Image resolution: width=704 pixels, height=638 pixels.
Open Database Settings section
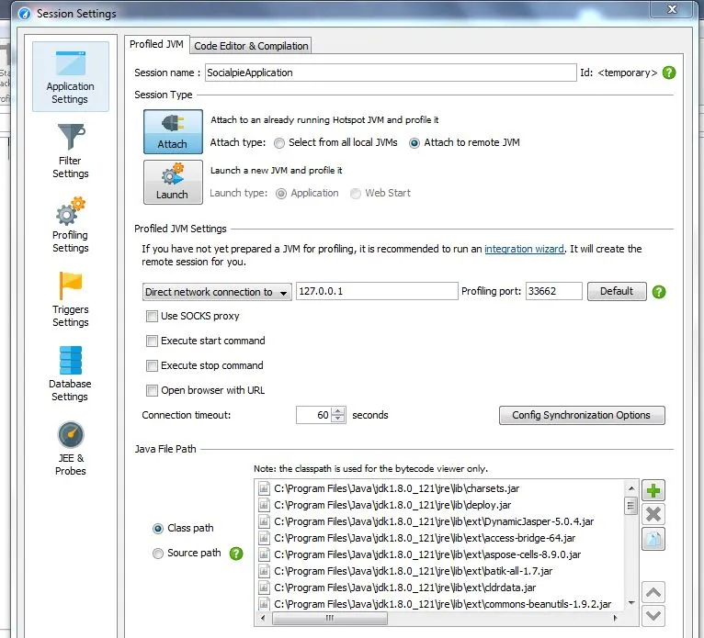[x=70, y=374]
